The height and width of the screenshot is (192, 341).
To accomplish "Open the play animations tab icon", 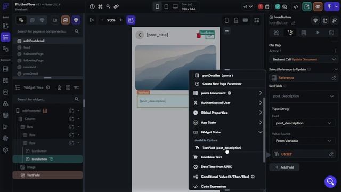I will click(x=318, y=33).
